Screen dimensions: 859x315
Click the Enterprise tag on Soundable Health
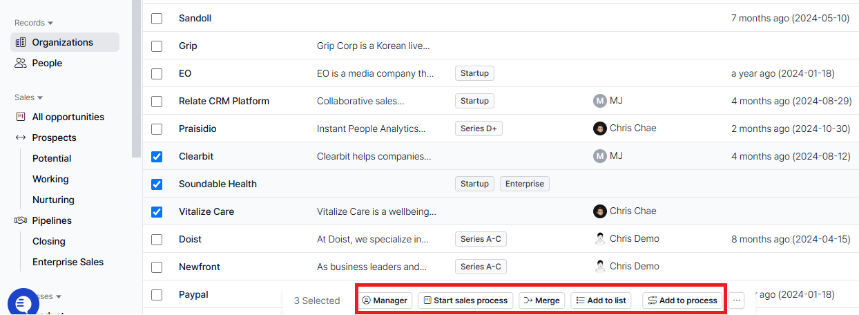pyautogui.click(x=525, y=184)
